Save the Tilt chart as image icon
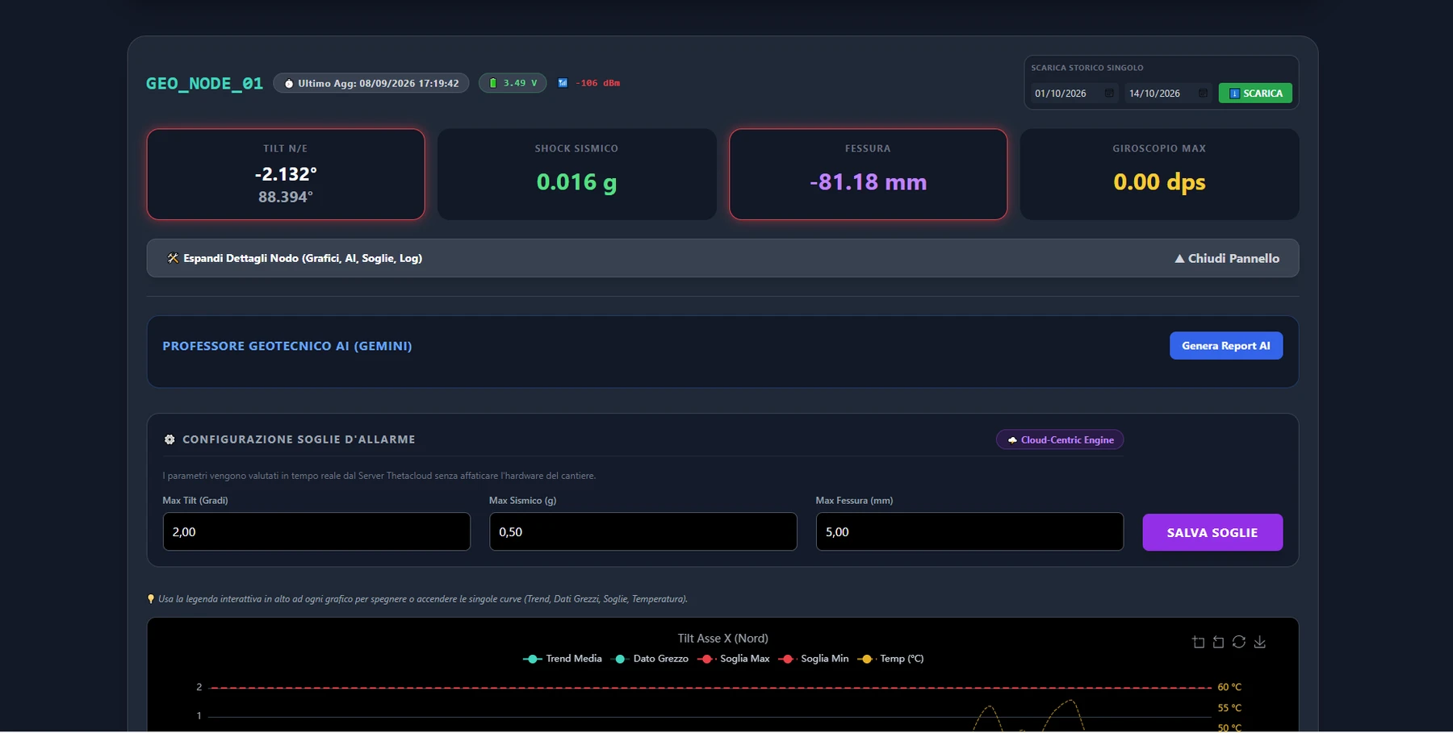The image size is (1453, 733). pos(1260,642)
